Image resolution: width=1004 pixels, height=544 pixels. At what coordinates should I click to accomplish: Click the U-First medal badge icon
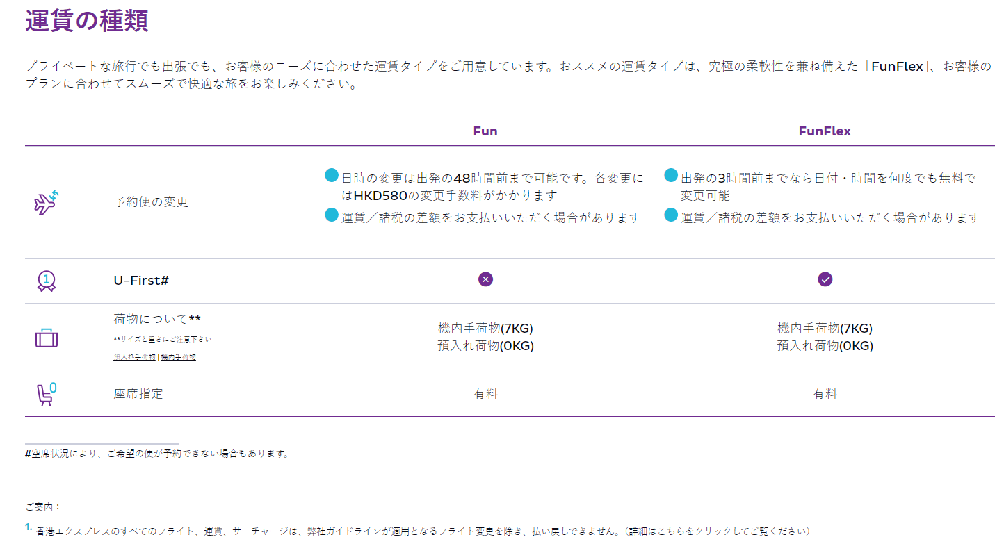coord(46,281)
